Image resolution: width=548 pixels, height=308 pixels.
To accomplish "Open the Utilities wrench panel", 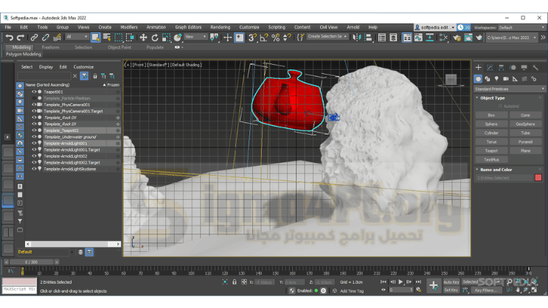I will 535,68.
